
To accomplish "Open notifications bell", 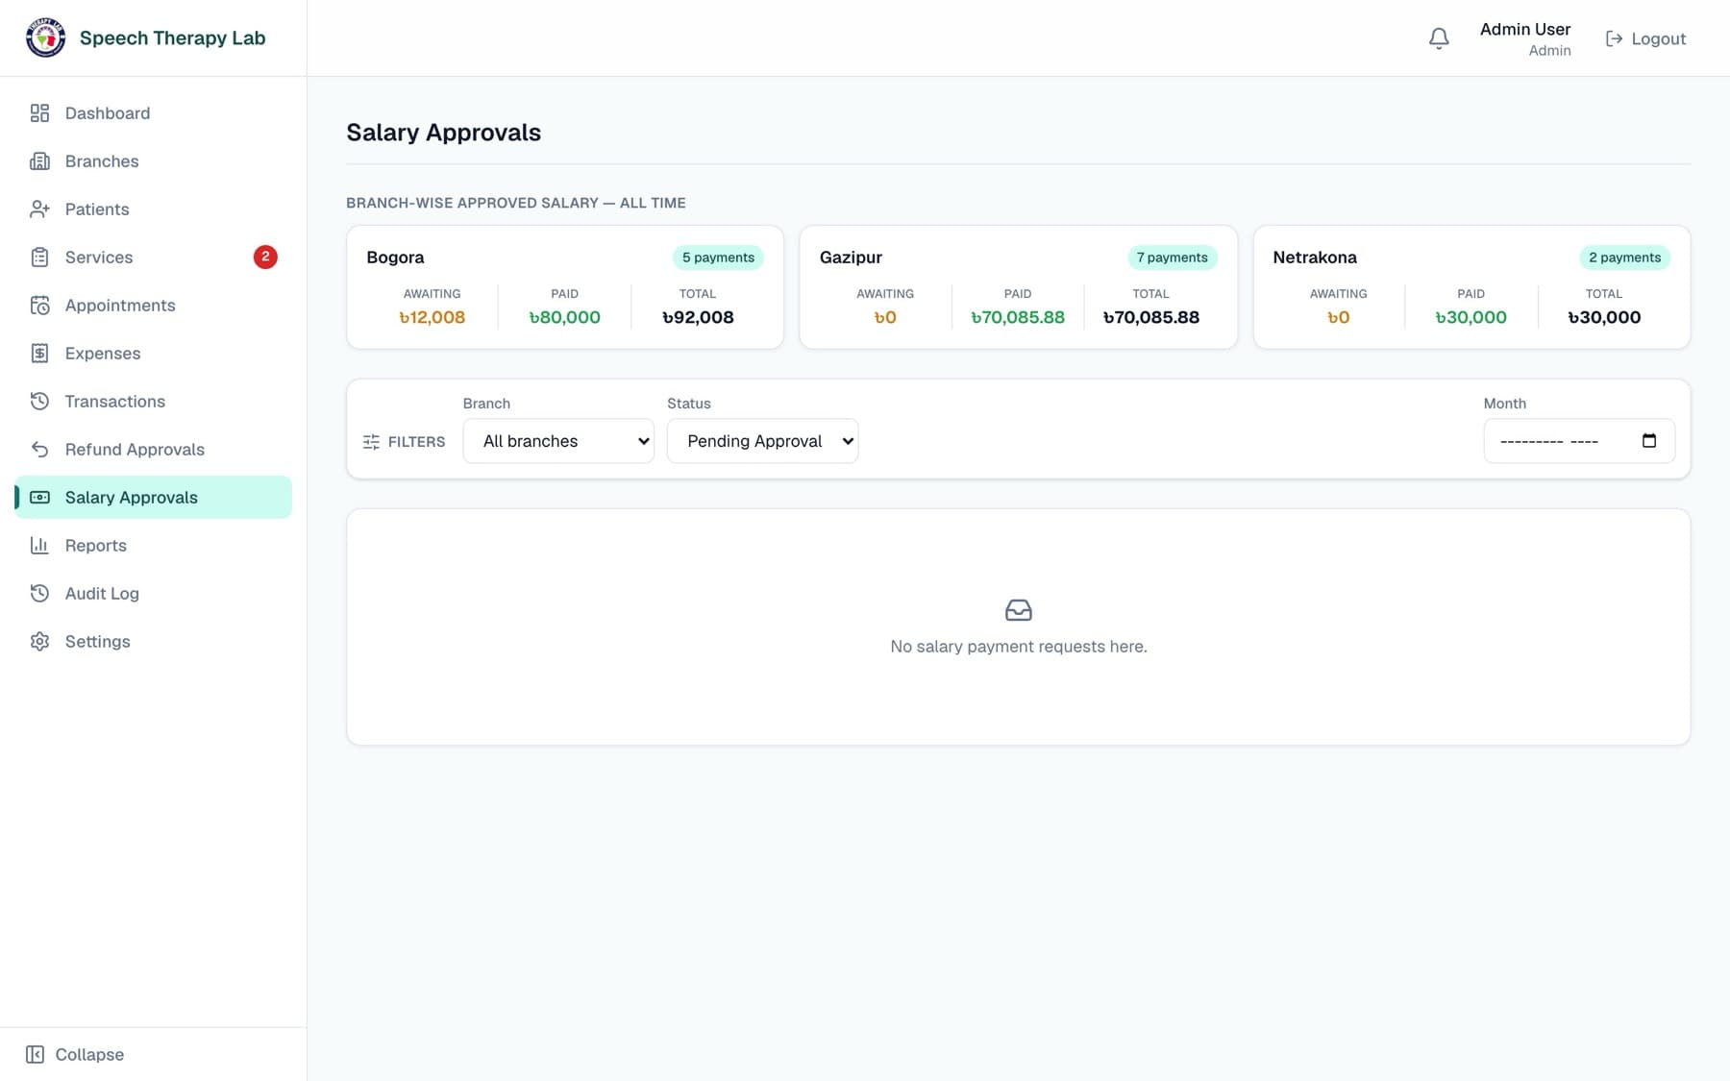I will pos(1439,38).
